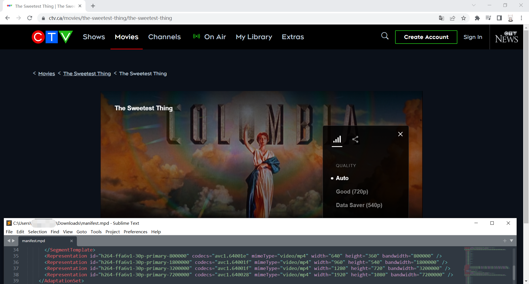Click the share icon in player panel

(355, 139)
